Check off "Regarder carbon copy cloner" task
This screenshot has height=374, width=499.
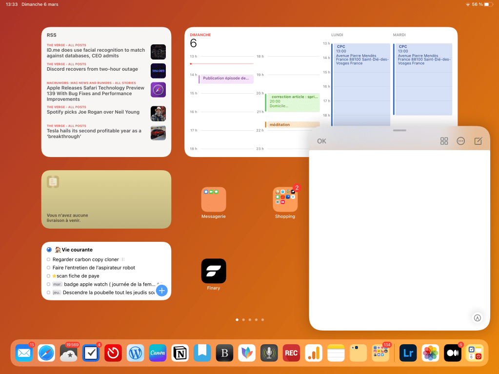(x=49, y=259)
